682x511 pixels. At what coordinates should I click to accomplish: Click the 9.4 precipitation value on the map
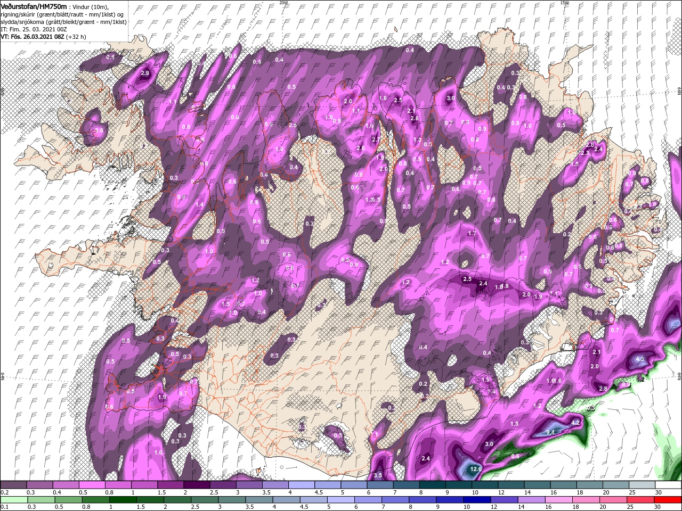[x=551, y=432]
